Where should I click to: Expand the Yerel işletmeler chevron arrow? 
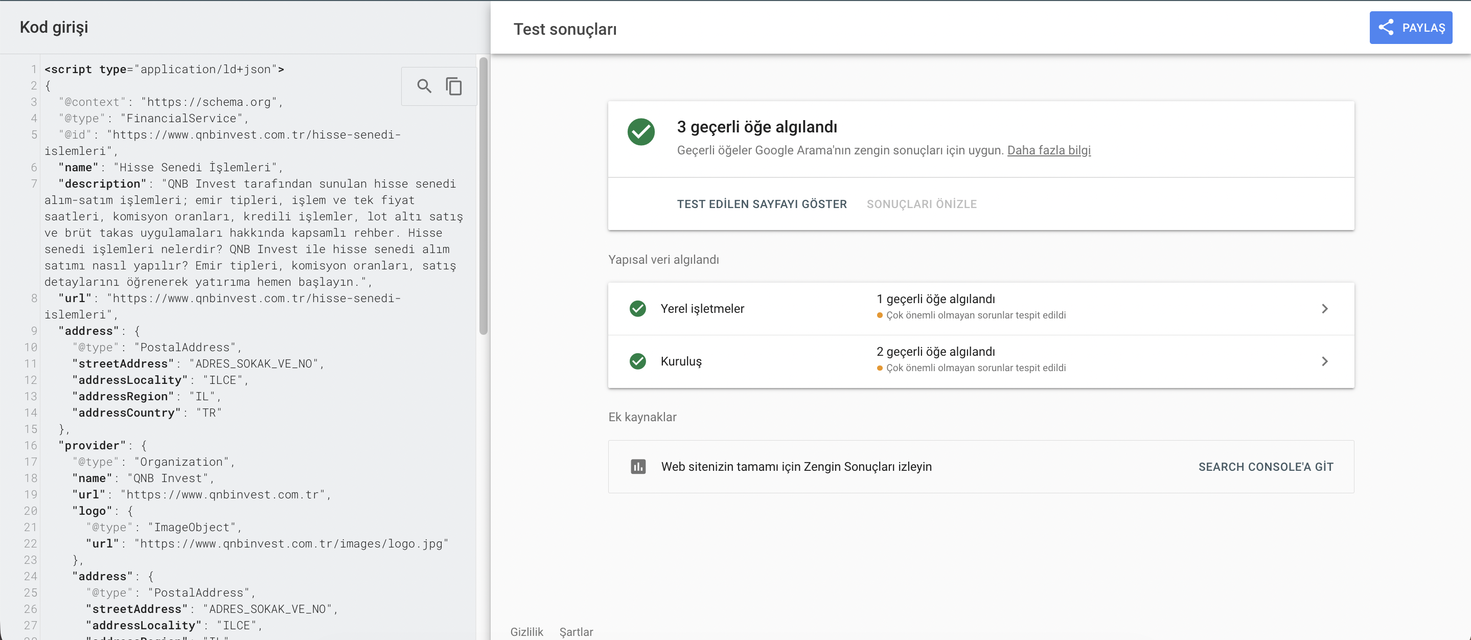pyautogui.click(x=1325, y=309)
